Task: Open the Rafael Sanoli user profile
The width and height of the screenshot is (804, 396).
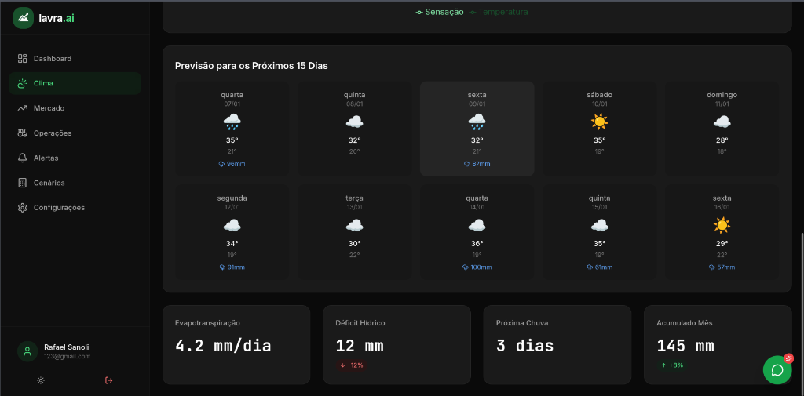Action: [x=67, y=351]
